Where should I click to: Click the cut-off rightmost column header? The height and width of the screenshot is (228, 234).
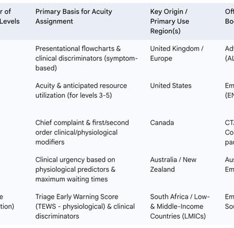(x=230, y=16)
